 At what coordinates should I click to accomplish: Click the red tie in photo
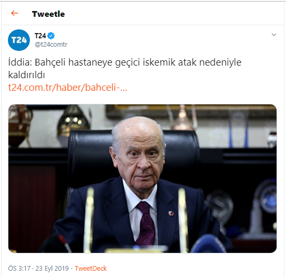click(145, 223)
